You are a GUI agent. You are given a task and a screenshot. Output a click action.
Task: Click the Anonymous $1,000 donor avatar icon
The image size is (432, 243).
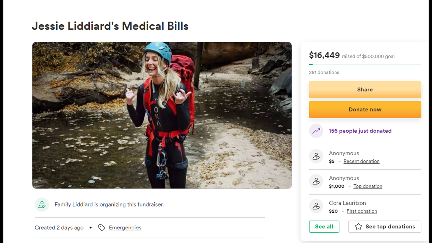pos(316,181)
